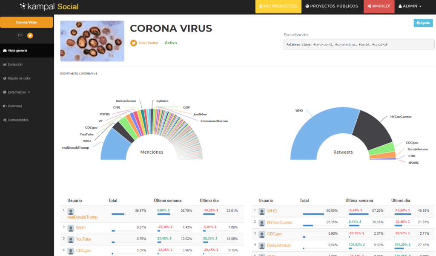Open the Evolución sidebar item

click(x=27, y=64)
